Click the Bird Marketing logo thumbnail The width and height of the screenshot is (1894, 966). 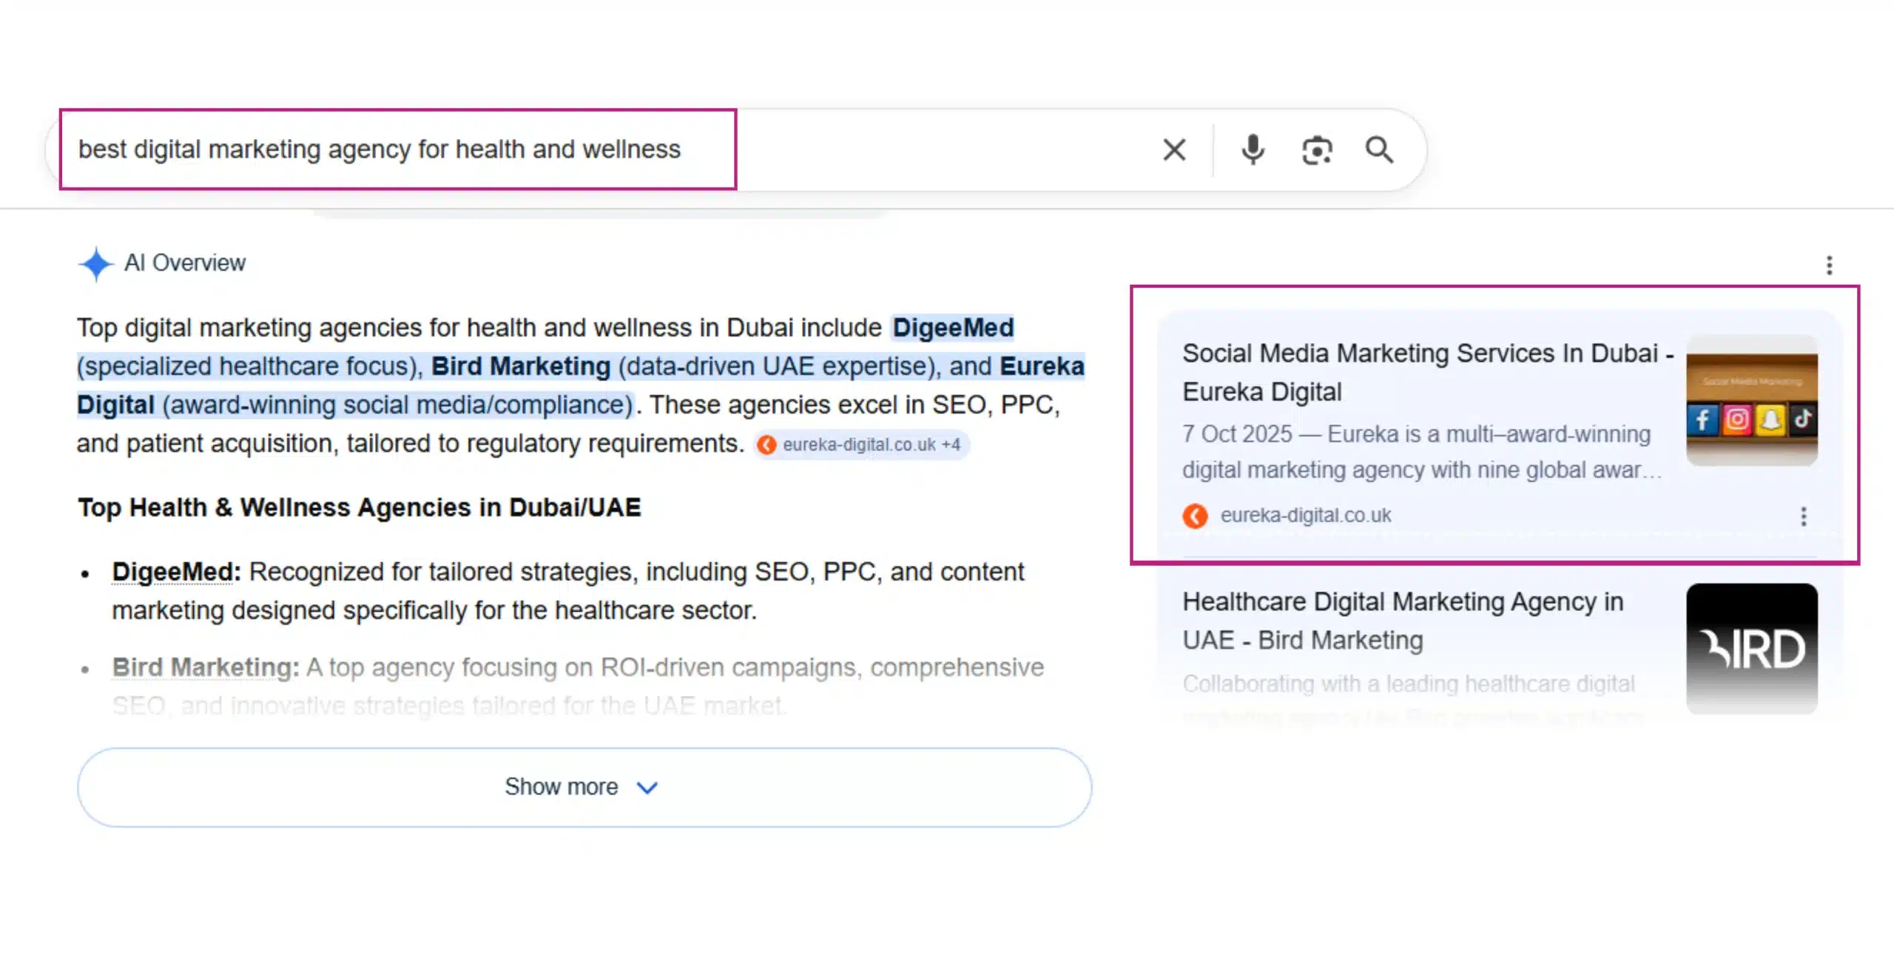1751,648
